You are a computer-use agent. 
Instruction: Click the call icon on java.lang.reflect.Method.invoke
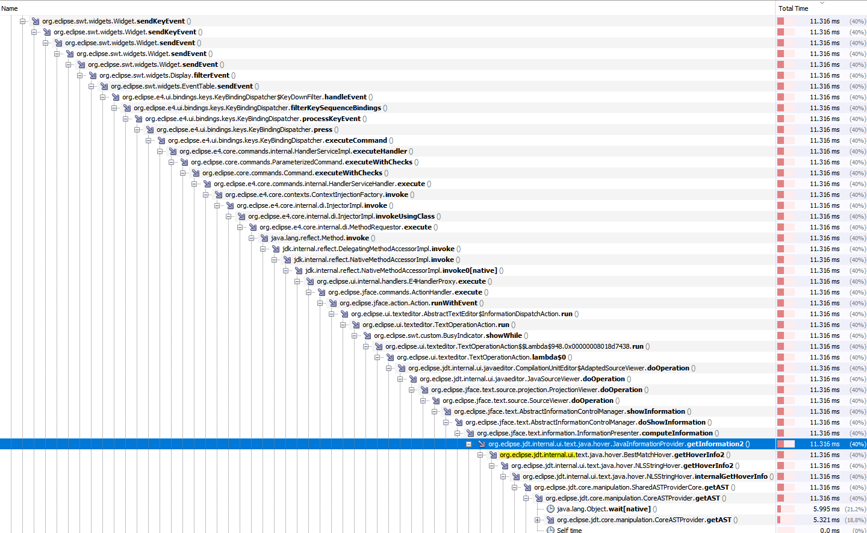263,238
